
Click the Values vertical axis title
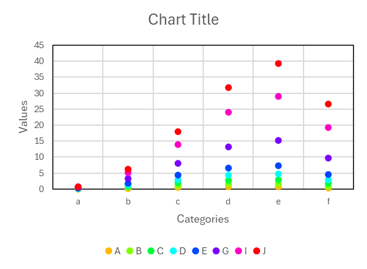pos(23,116)
